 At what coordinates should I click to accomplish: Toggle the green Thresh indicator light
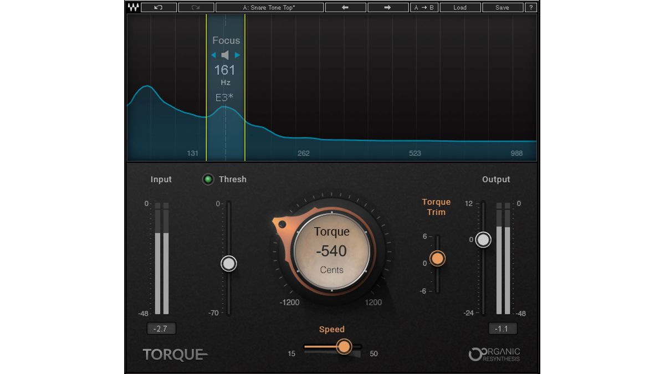pyautogui.click(x=208, y=179)
